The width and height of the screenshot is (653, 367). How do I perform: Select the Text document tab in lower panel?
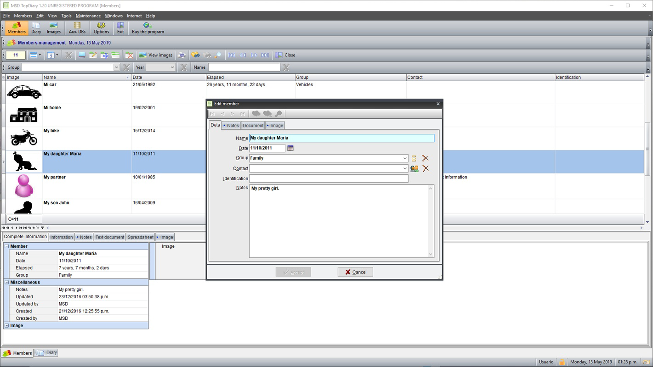tap(110, 237)
